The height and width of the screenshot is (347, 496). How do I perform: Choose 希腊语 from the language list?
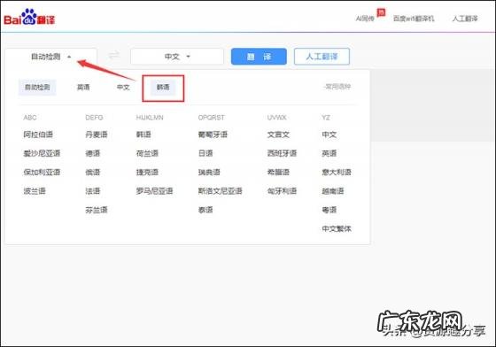pyautogui.click(x=278, y=173)
